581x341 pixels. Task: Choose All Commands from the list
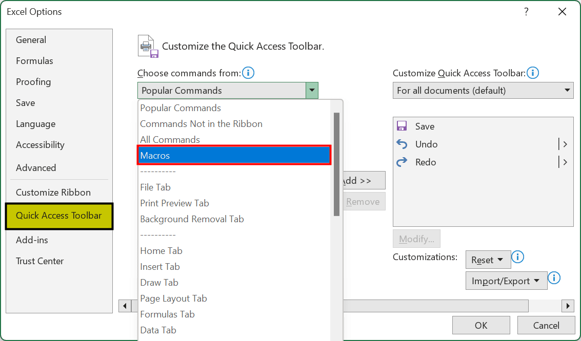[234, 140]
